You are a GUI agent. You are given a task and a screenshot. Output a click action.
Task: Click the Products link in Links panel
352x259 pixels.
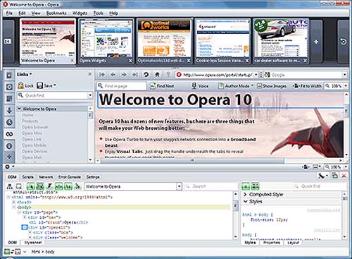point(30,121)
